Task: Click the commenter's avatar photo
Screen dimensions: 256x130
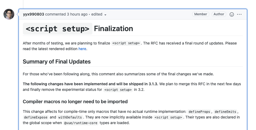Action: click(x=9, y=14)
